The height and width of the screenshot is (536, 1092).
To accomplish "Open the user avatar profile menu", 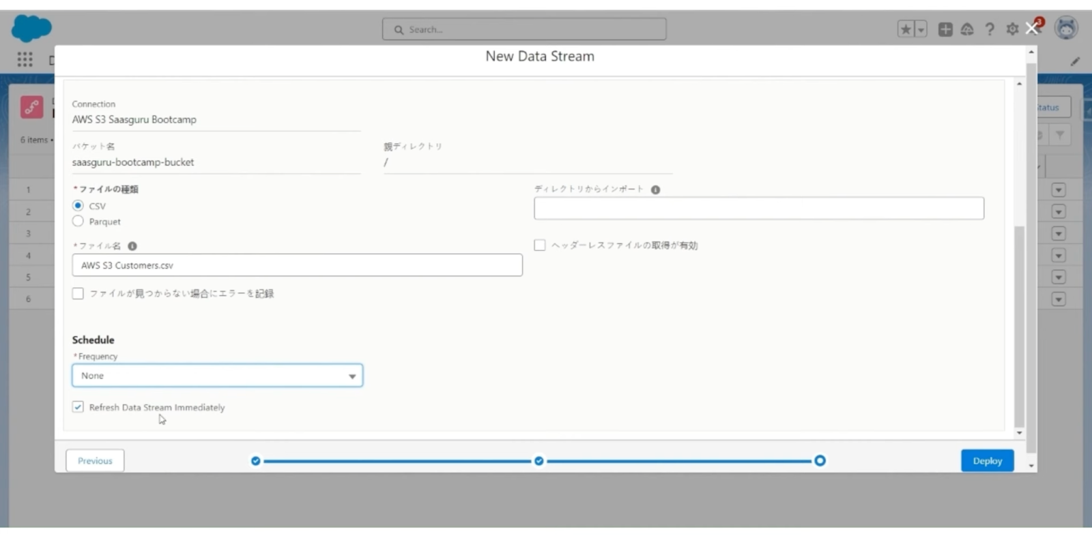I will click(1066, 28).
